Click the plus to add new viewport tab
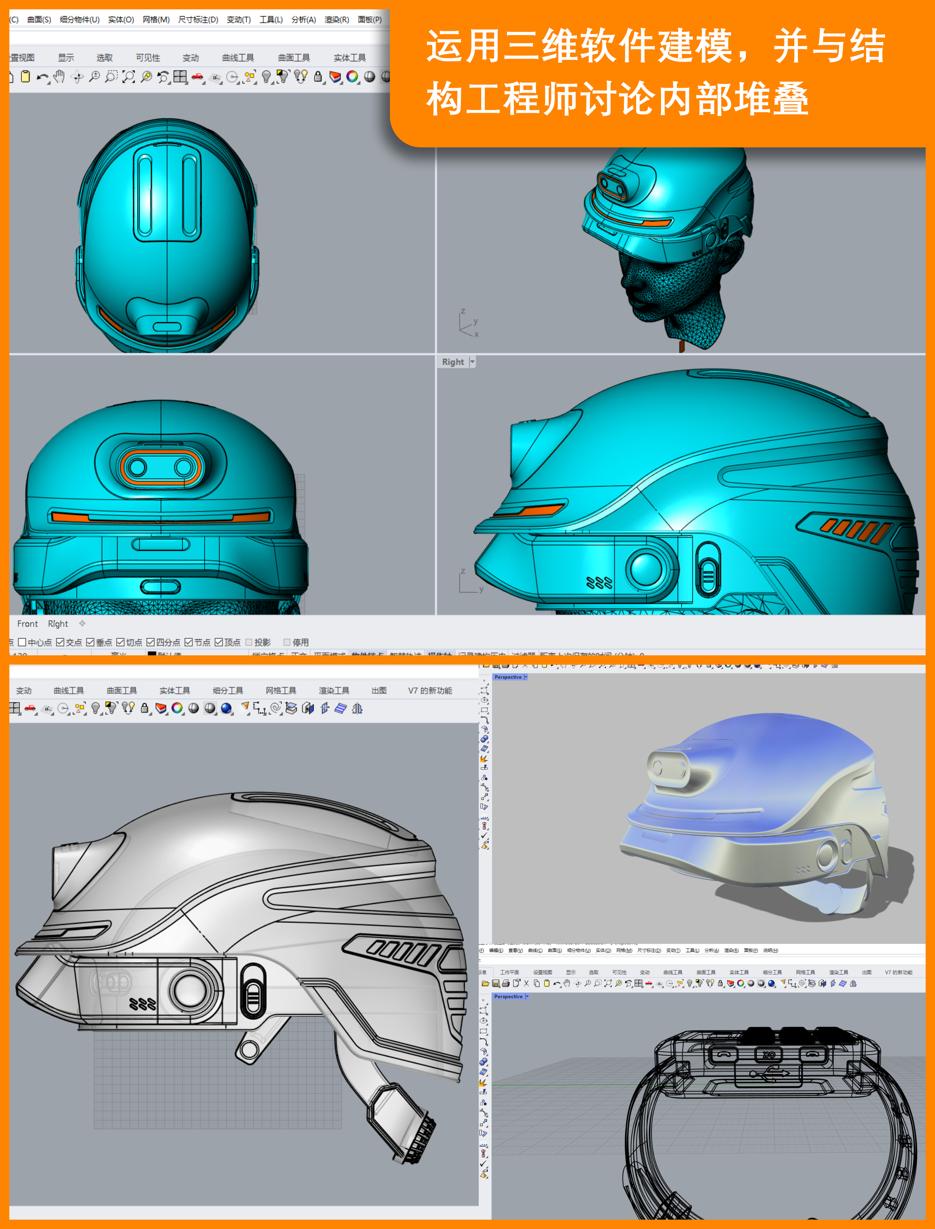 point(82,624)
